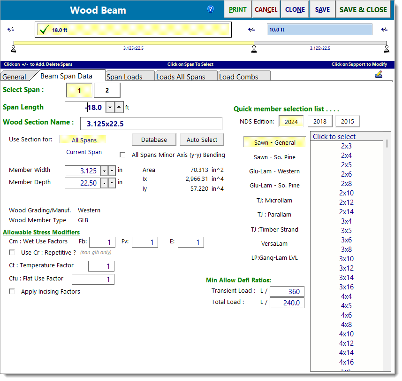Viewport: 402px width, 381px height.
Task: Select Sawn - General member category
Action: click(x=274, y=142)
